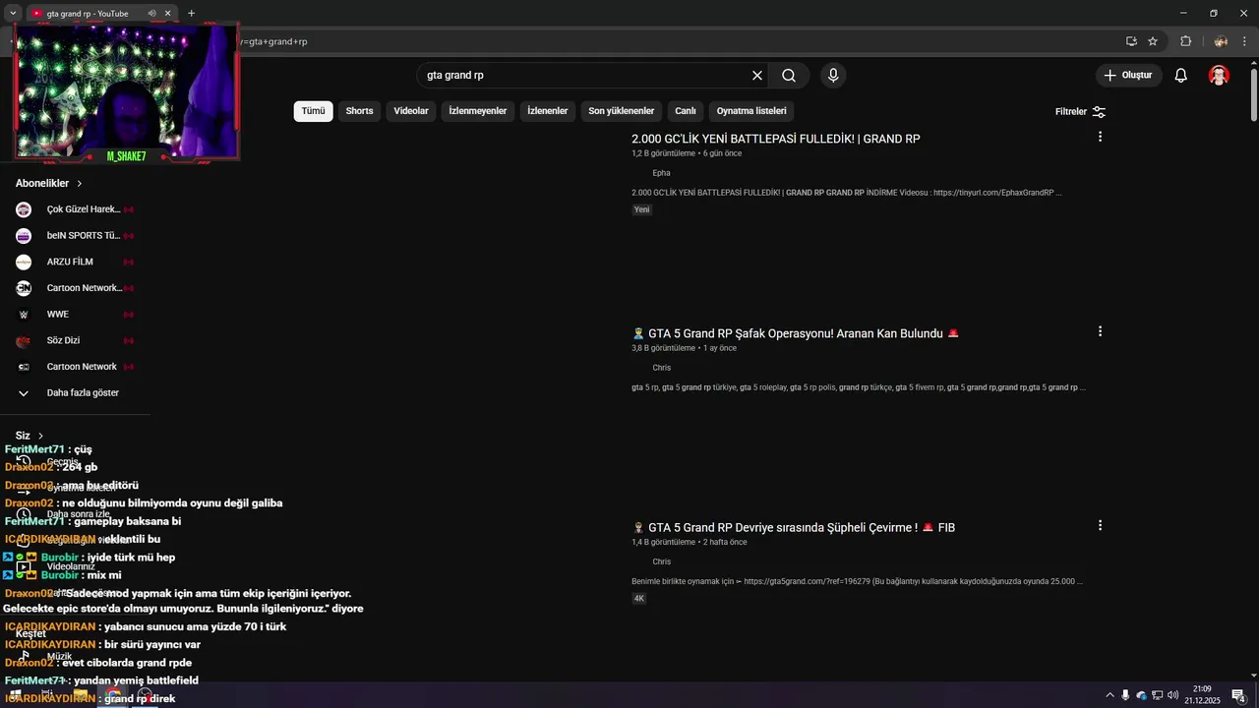Open the Filtreler filter options

tap(1080, 111)
